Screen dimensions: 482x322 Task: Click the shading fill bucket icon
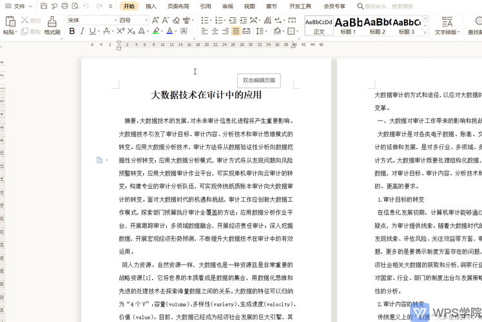pos(277,31)
